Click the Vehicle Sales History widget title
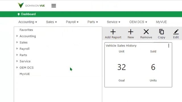 coord(121,46)
